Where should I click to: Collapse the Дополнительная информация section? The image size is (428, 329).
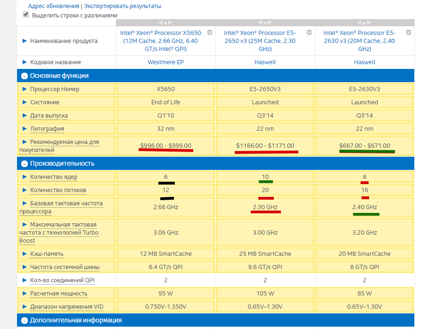point(24,321)
